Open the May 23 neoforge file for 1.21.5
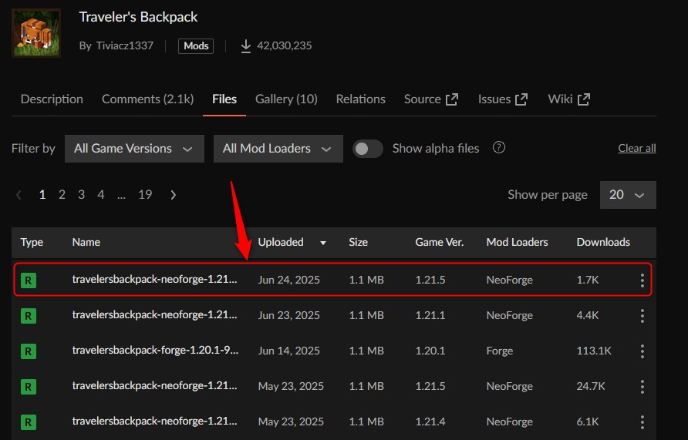Screen dimensions: 688x440 (154, 385)
